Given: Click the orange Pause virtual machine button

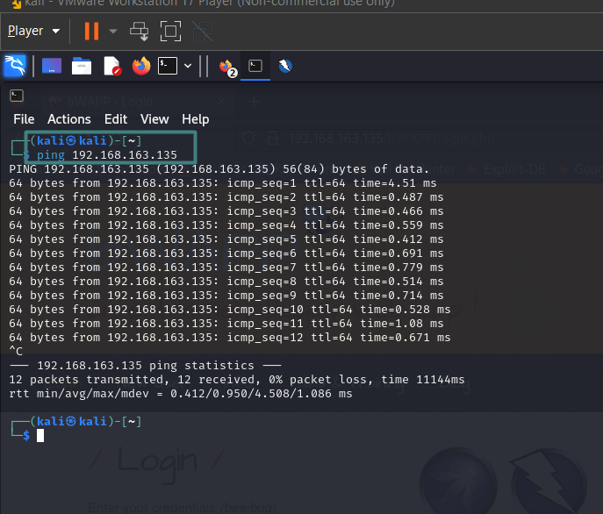Looking at the screenshot, I should point(91,32).
